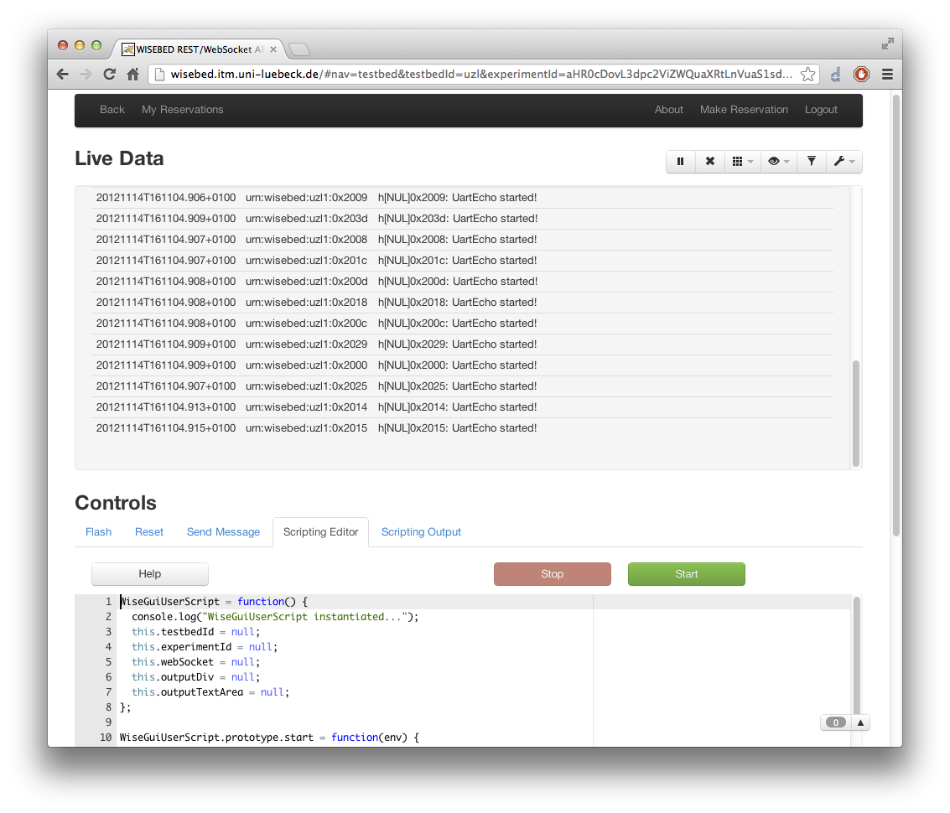Go to the browser home page
Viewport: 950px width, 813px height.
point(132,75)
